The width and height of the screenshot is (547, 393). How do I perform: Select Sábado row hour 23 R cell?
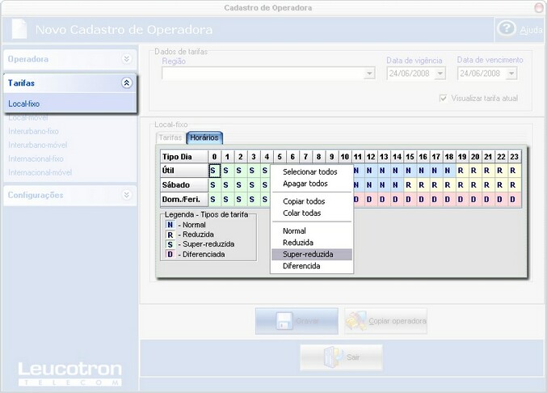[514, 185]
